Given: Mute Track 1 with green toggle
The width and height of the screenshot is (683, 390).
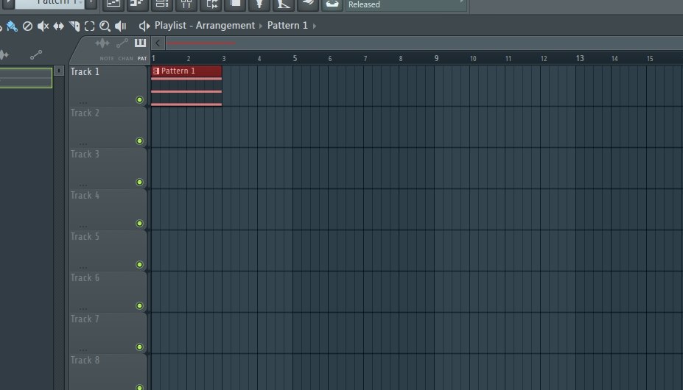Looking at the screenshot, I should [x=139, y=99].
